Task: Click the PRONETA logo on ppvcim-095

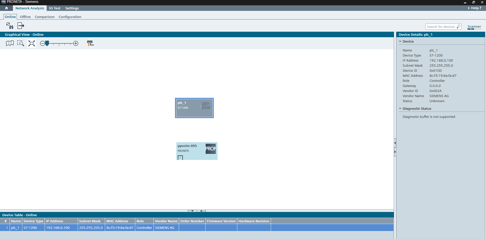Action: click(211, 149)
